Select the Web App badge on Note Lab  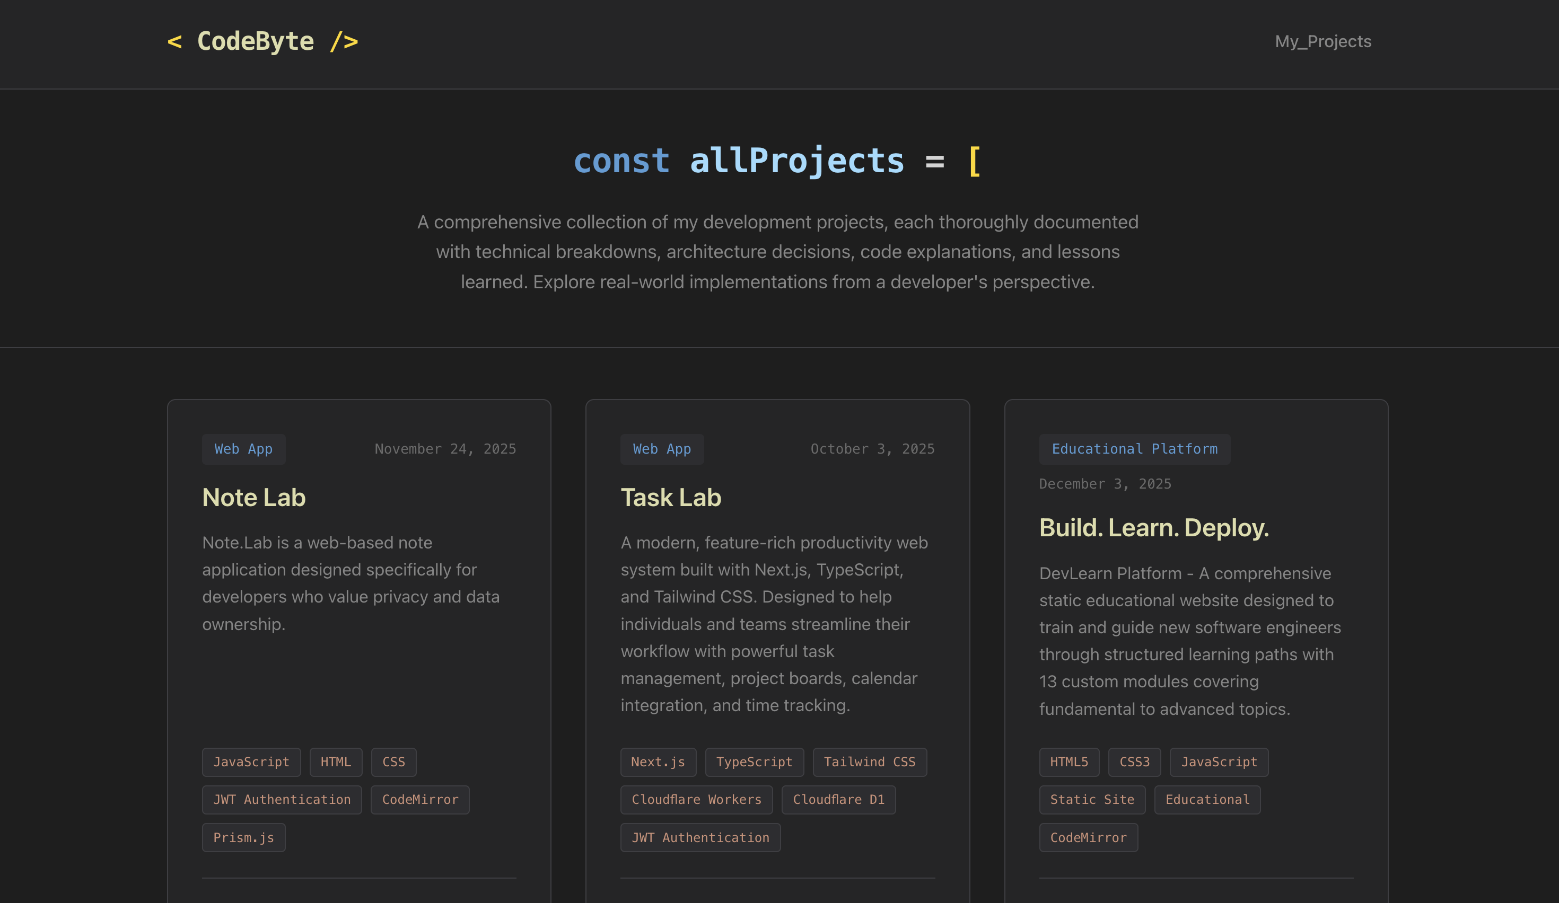coord(244,449)
